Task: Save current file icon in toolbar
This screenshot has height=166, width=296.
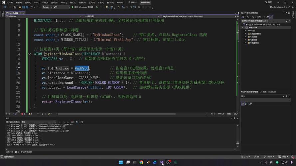Action: [24, 7]
